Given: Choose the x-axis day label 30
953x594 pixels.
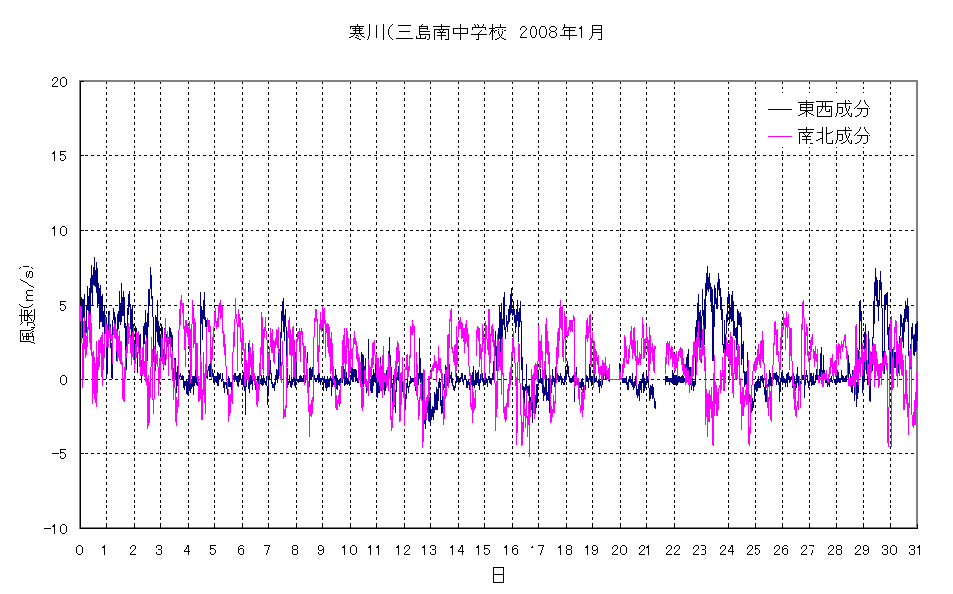Looking at the screenshot, I should [890, 550].
